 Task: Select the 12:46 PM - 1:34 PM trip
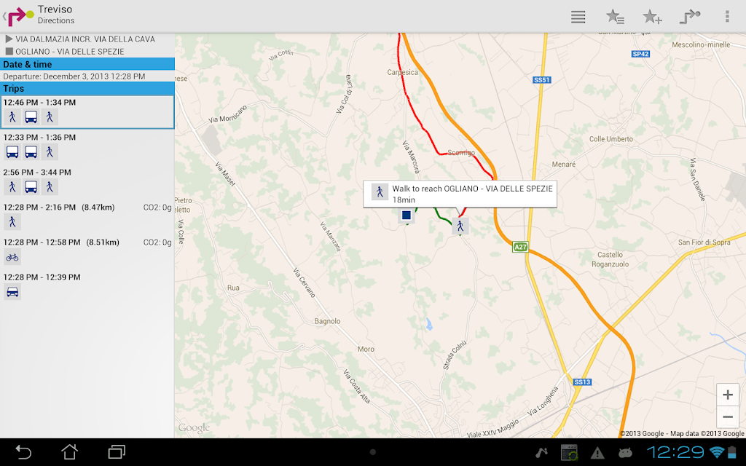pos(87,111)
